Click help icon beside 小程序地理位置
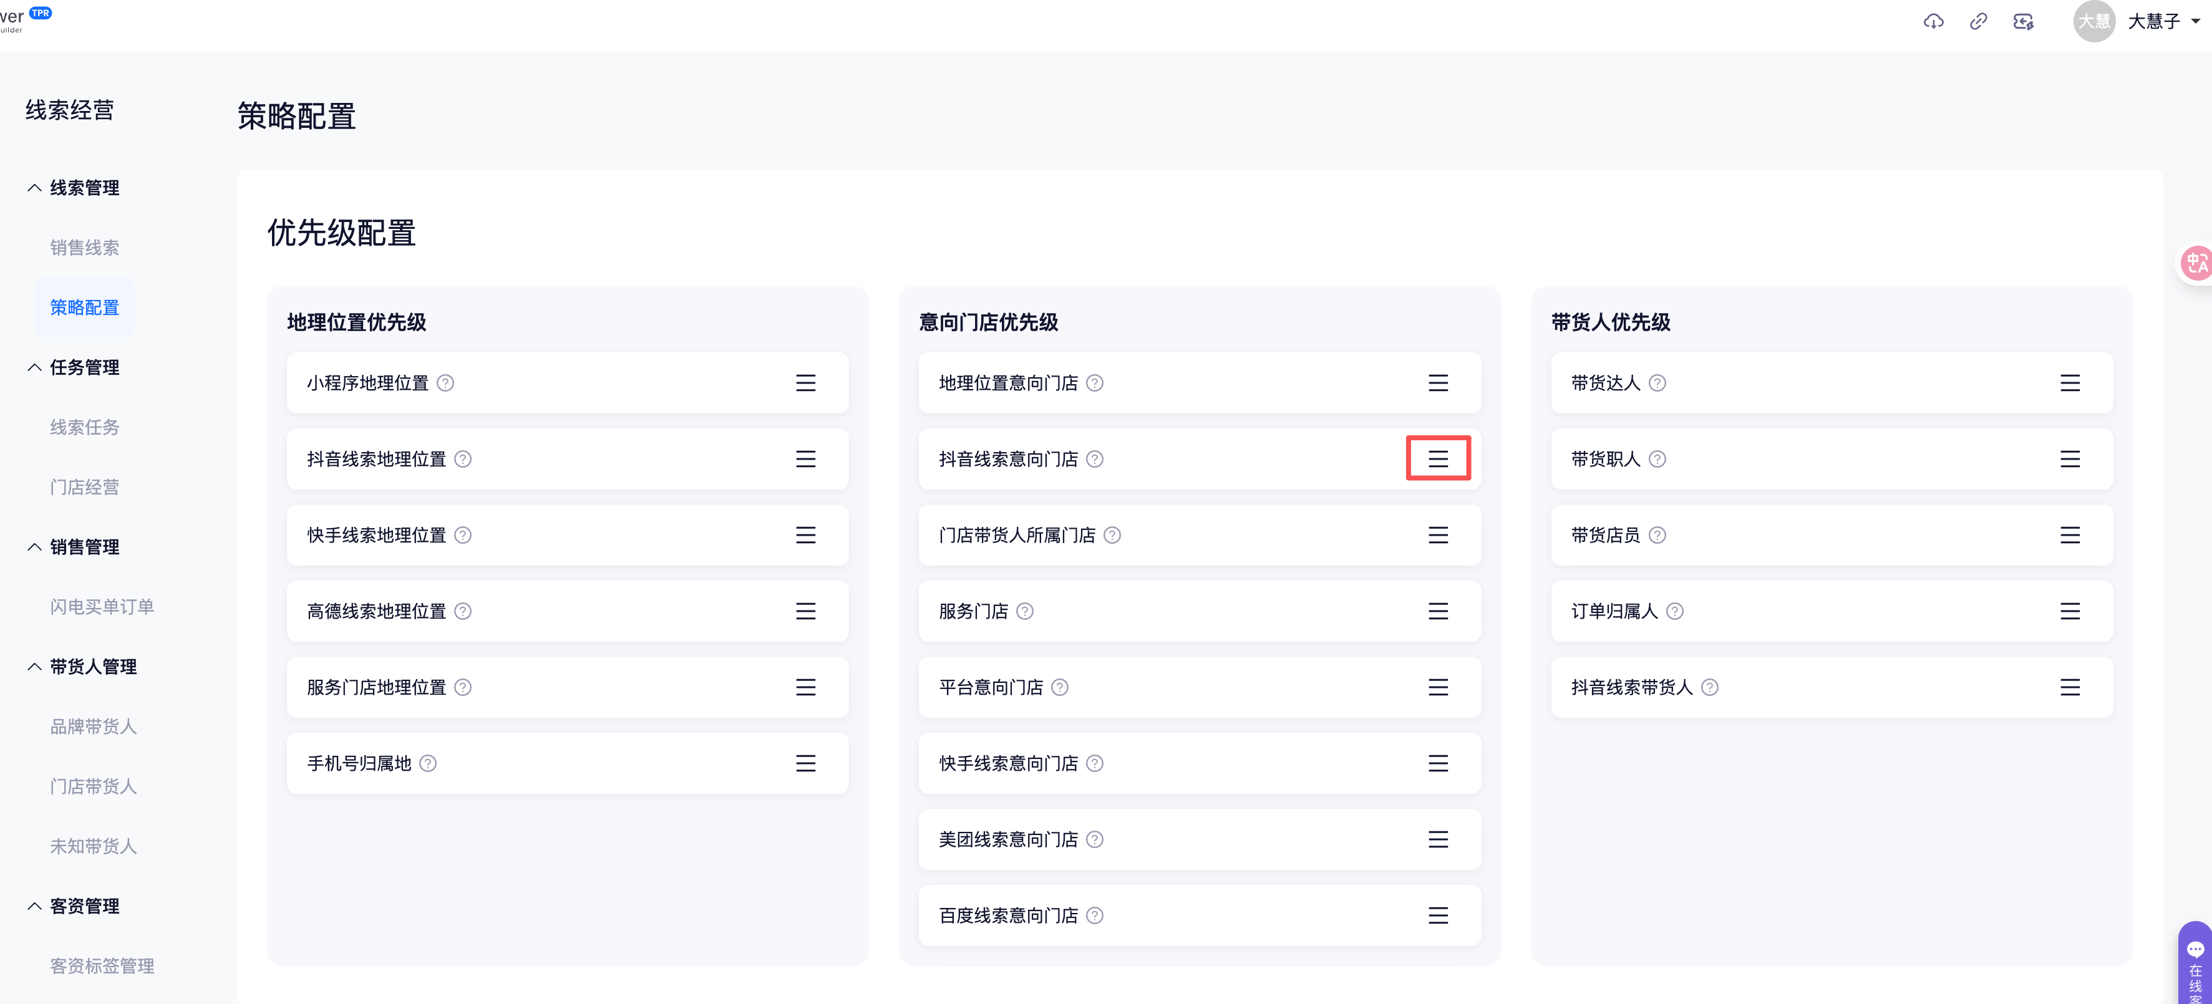The image size is (2212, 1004). point(445,384)
